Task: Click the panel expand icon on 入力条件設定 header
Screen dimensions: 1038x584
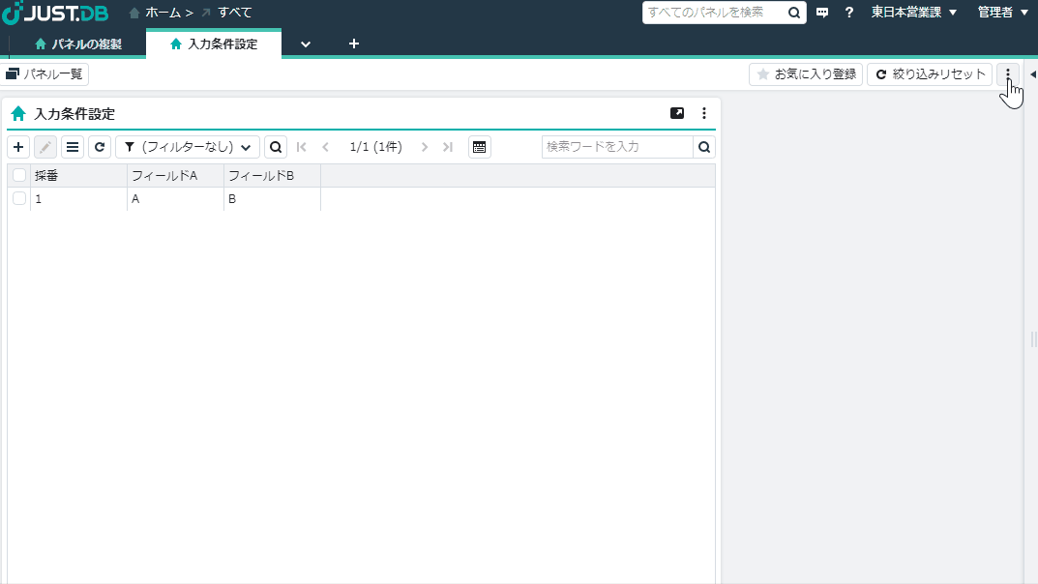Action: [677, 113]
